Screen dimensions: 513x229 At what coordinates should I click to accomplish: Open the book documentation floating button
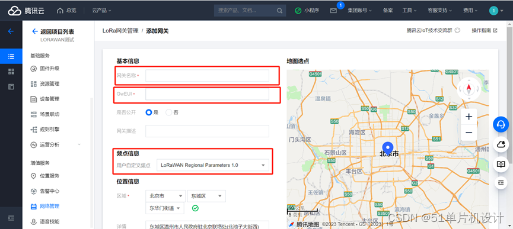coord(501,164)
